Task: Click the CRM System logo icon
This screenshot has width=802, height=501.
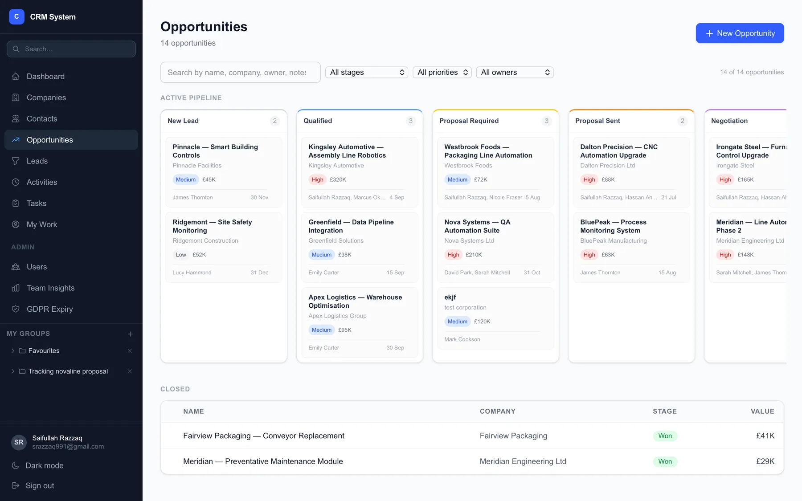Action: [x=16, y=16]
